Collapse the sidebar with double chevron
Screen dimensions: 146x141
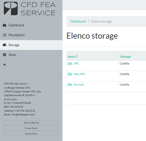pos(5,64)
